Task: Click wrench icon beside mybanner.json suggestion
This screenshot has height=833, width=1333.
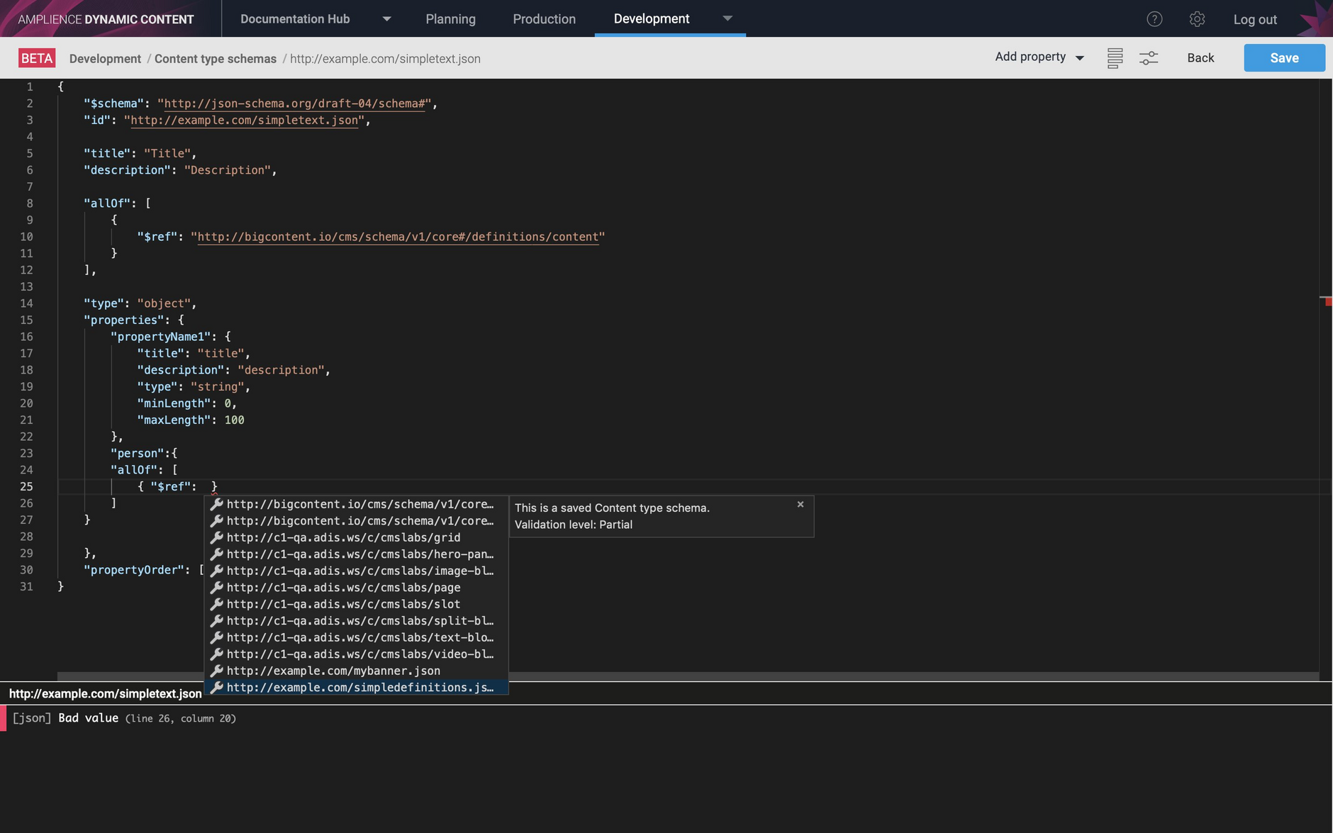Action: [217, 671]
